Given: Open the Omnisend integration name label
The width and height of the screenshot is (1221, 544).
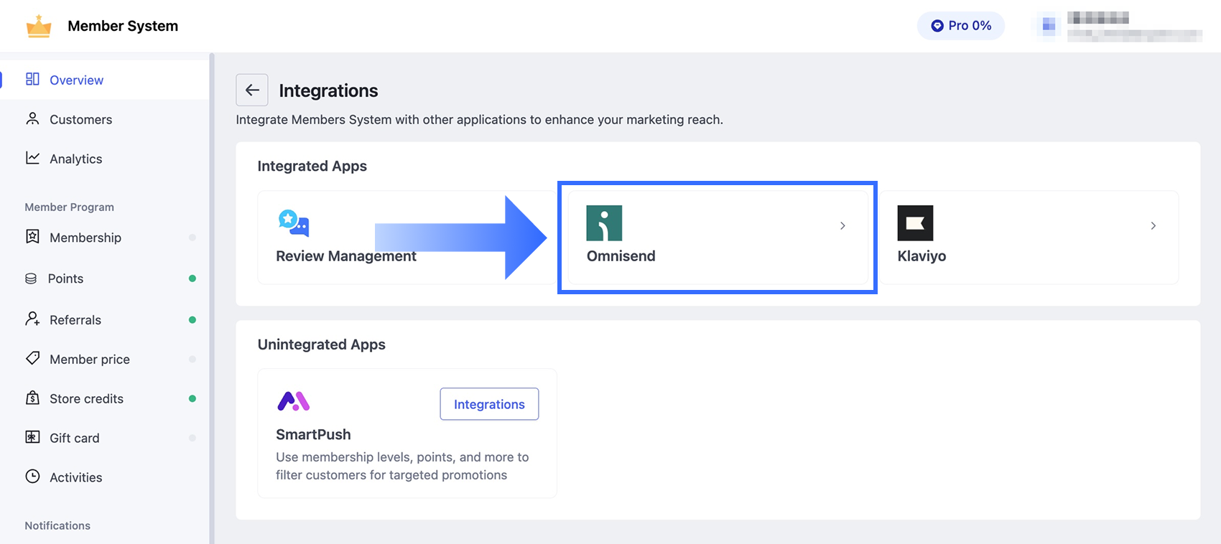Looking at the screenshot, I should (x=621, y=256).
